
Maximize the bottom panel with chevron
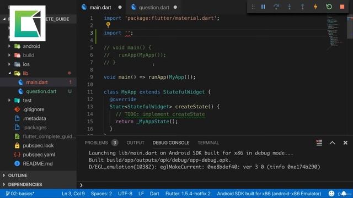pyautogui.click(x=332, y=143)
